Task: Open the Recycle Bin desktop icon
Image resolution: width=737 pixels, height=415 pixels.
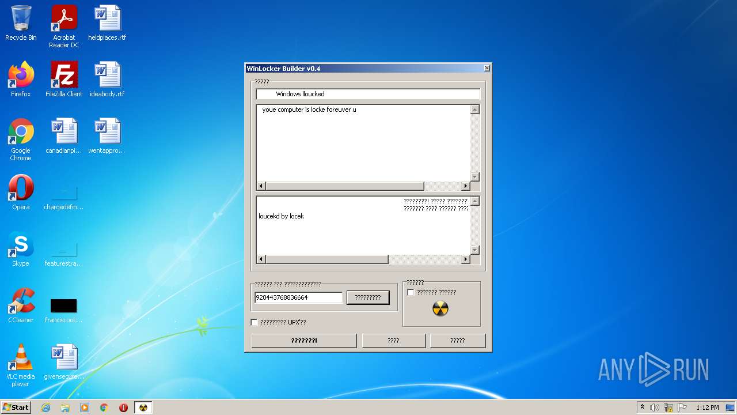Action: pyautogui.click(x=21, y=23)
